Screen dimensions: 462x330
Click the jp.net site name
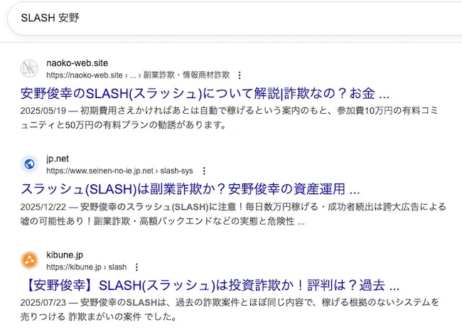pyautogui.click(x=57, y=159)
